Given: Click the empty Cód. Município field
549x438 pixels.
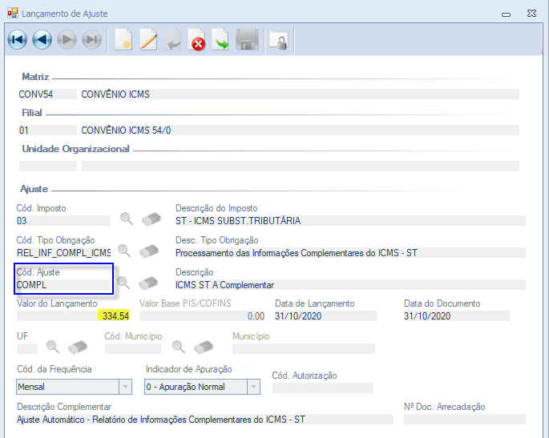Looking at the screenshot, I should point(133,348).
